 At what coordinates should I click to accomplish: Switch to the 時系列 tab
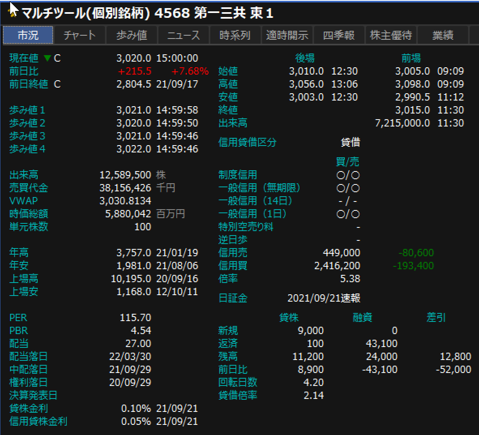point(235,35)
